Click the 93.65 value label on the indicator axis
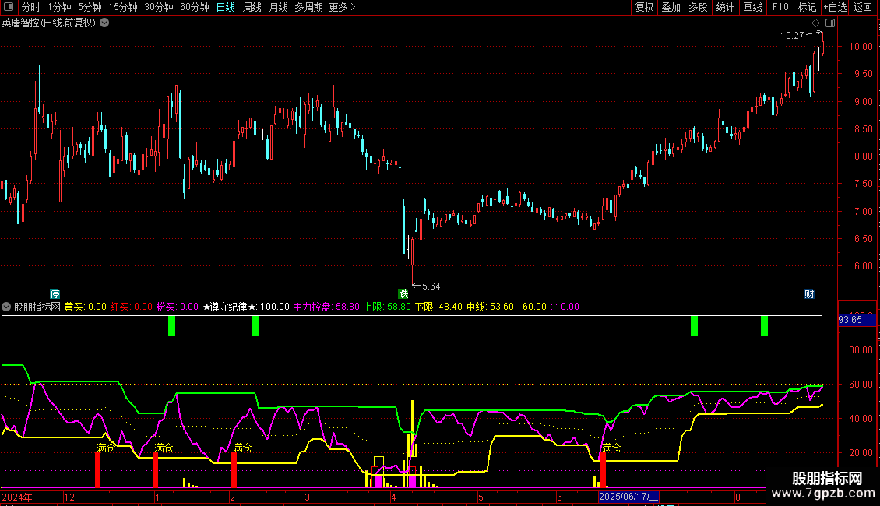Screen dimensions: 880x506 tap(850, 319)
